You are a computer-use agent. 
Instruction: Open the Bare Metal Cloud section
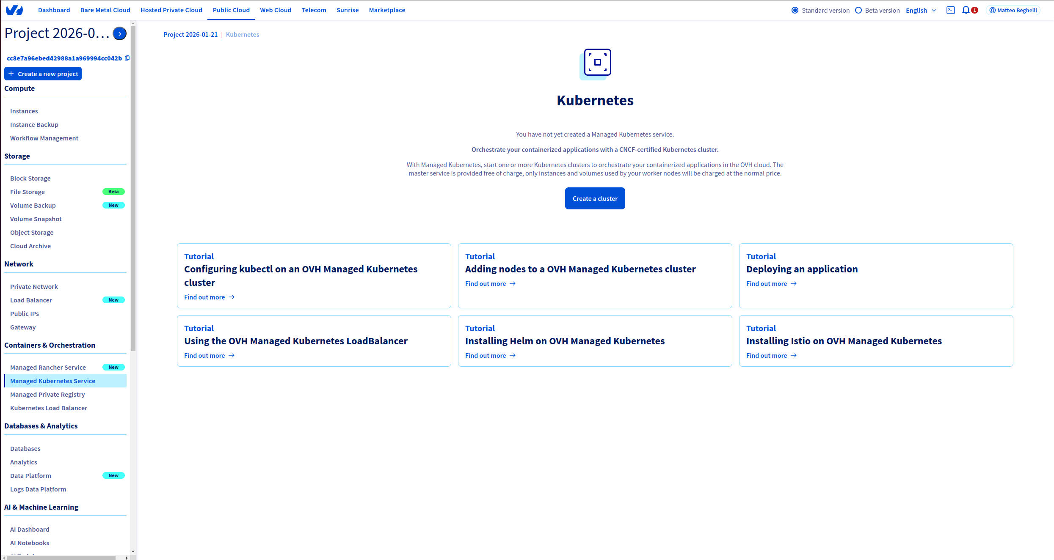[105, 10]
